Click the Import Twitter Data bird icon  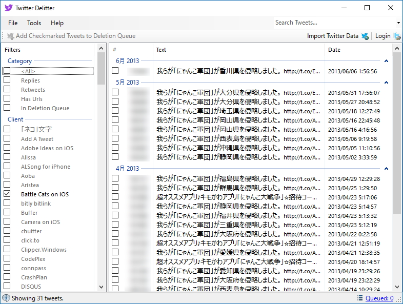pyautogui.click(x=365, y=36)
